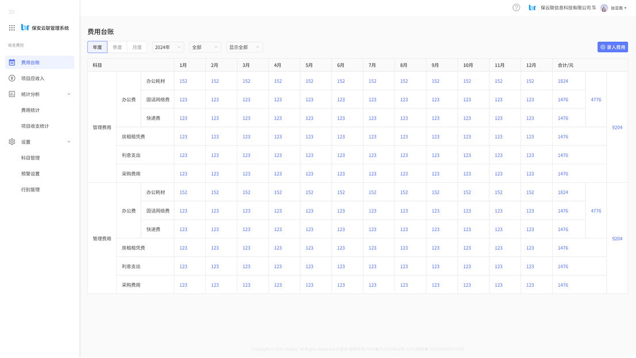Click the 费用台账 calendar icon in sidebar
The height and width of the screenshot is (358, 636).
[12, 63]
